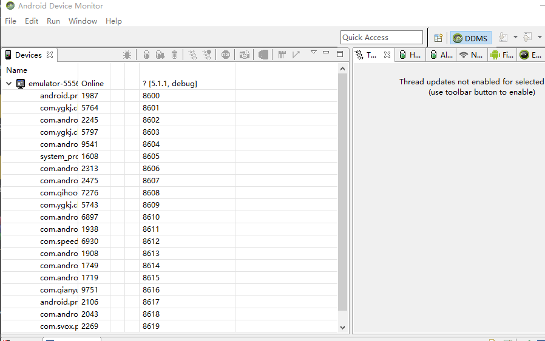The height and width of the screenshot is (341, 545).
Task: Click the Stop Process stop-sign icon
Action: [226, 55]
